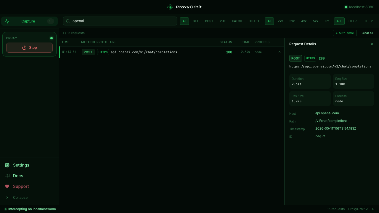Click the search magnifier icon
The height and width of the screenshot is (213, 379).
pos(68,21)
